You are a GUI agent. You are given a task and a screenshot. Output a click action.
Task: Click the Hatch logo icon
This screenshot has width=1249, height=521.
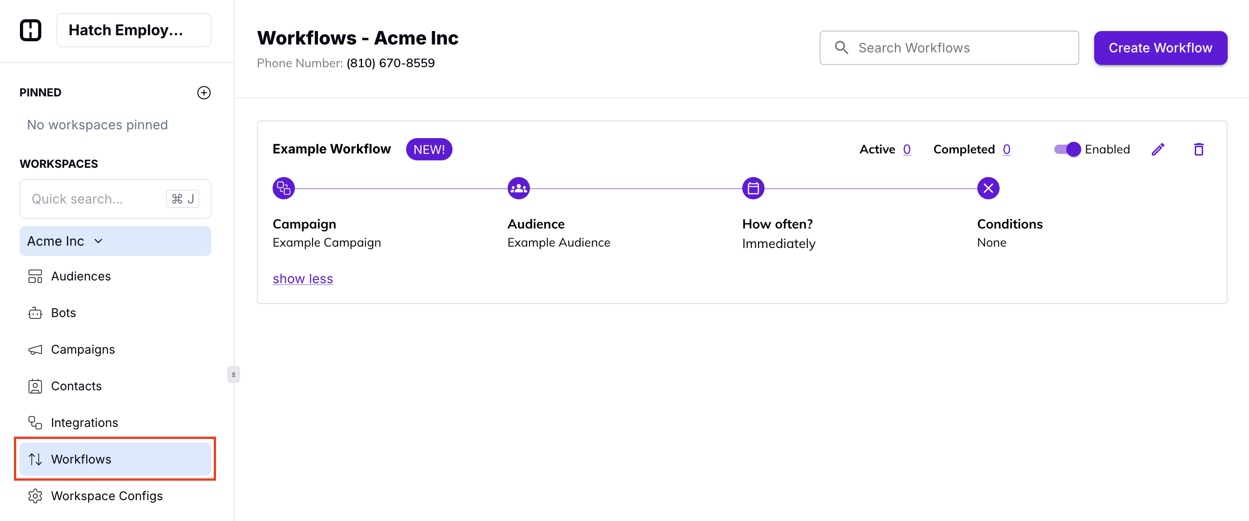click(31, 30)
